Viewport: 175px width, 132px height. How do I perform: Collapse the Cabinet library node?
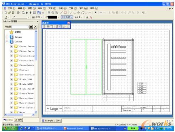click(x=7, y=42)
